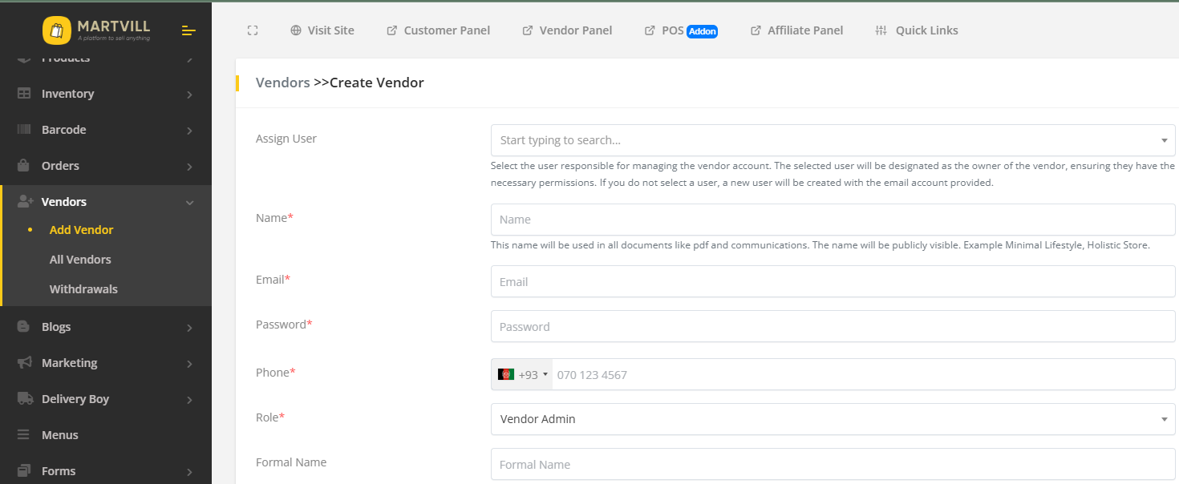Collapse sidebar with the hamburger toggle icon
1179x484 pixels.
188,30
